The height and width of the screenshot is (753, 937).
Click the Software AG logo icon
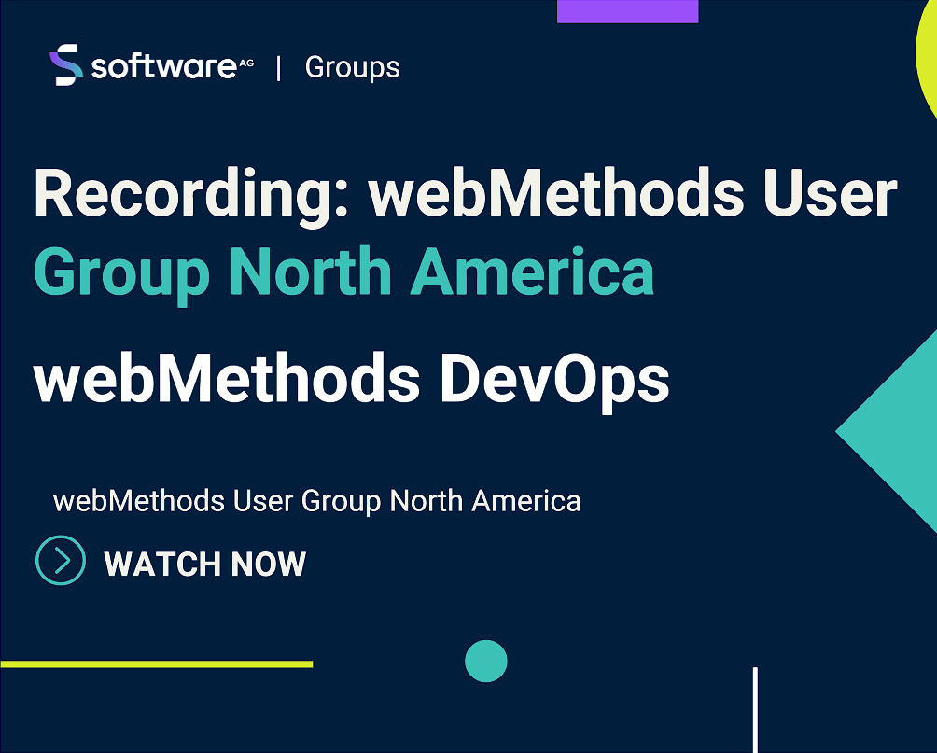[65, 64]
